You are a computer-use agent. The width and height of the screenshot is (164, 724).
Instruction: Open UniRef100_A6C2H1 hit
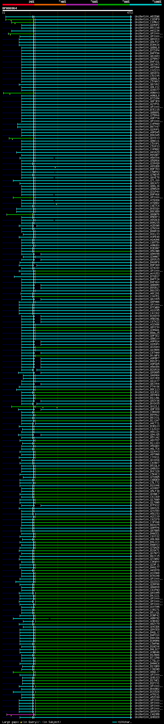click(147, 293)
